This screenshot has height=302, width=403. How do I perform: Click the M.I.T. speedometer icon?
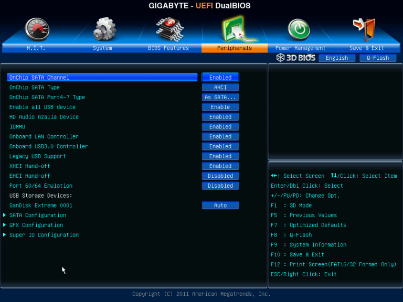tap(37, 29)
